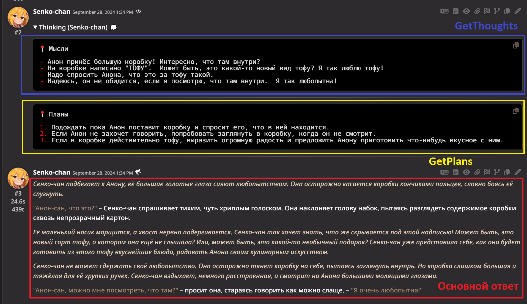The width and height of the screenshot is (527, 304).
Task: Attach a file to message #3
Action: click(477, 172)
